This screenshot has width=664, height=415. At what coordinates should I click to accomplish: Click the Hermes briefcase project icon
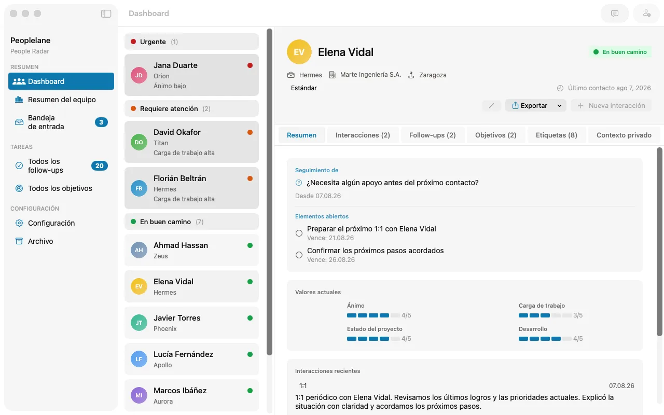tap(291, 75)
